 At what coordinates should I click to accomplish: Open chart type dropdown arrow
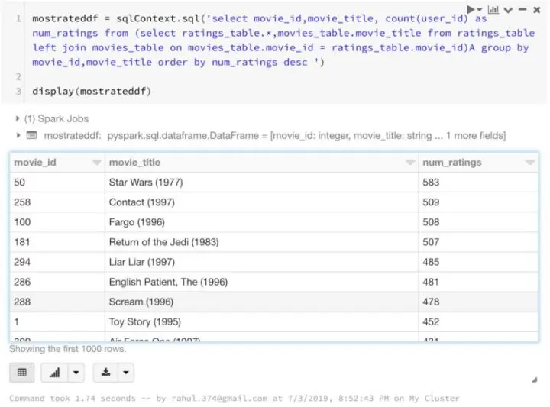76,373
